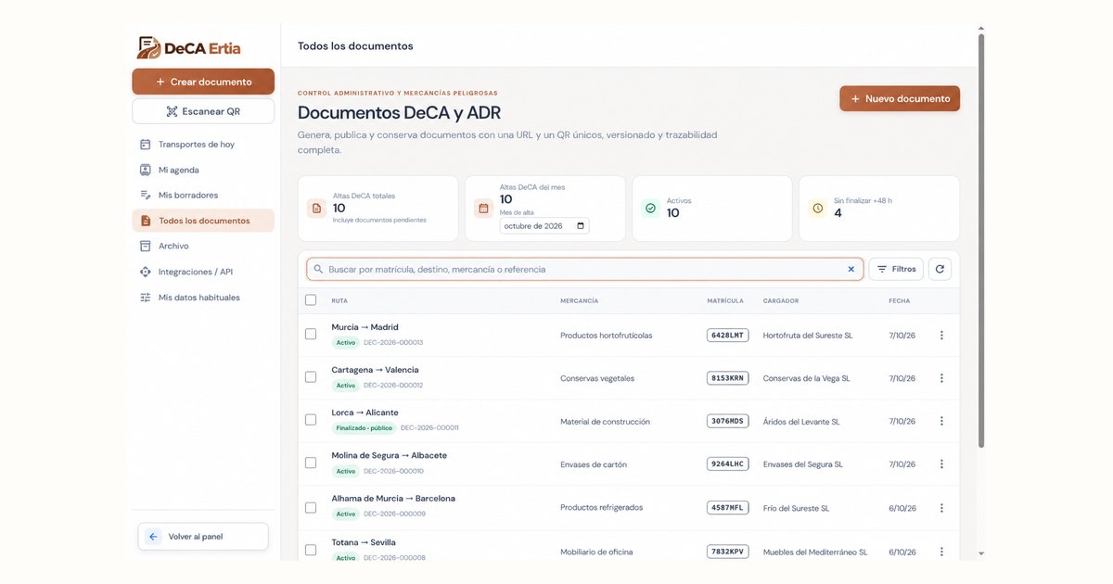Image resolution: width=1113 pixels, height=584 pixels.
Task: Open options menu for Alhama de Murcia row
Action: [x=941, y=508]
